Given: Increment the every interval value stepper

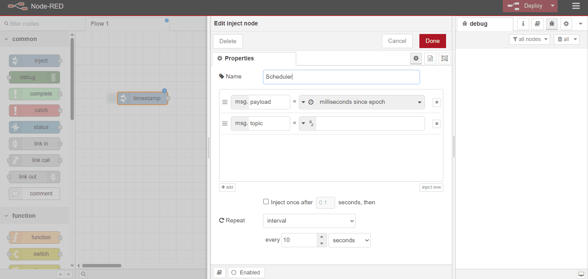Looking at the screenshot, I should 322,237.
